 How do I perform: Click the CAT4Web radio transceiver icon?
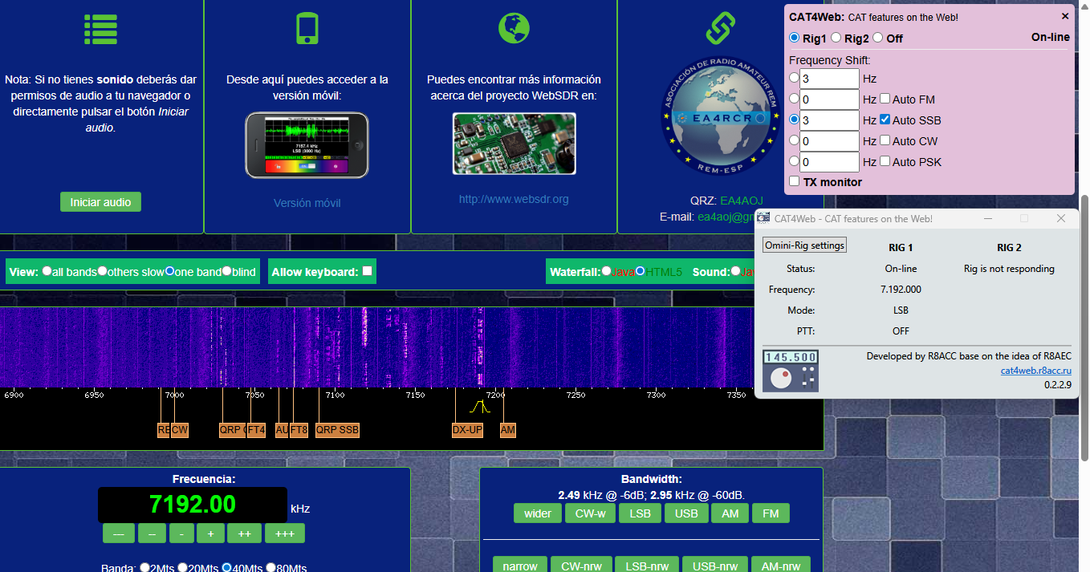click(791, 371)
